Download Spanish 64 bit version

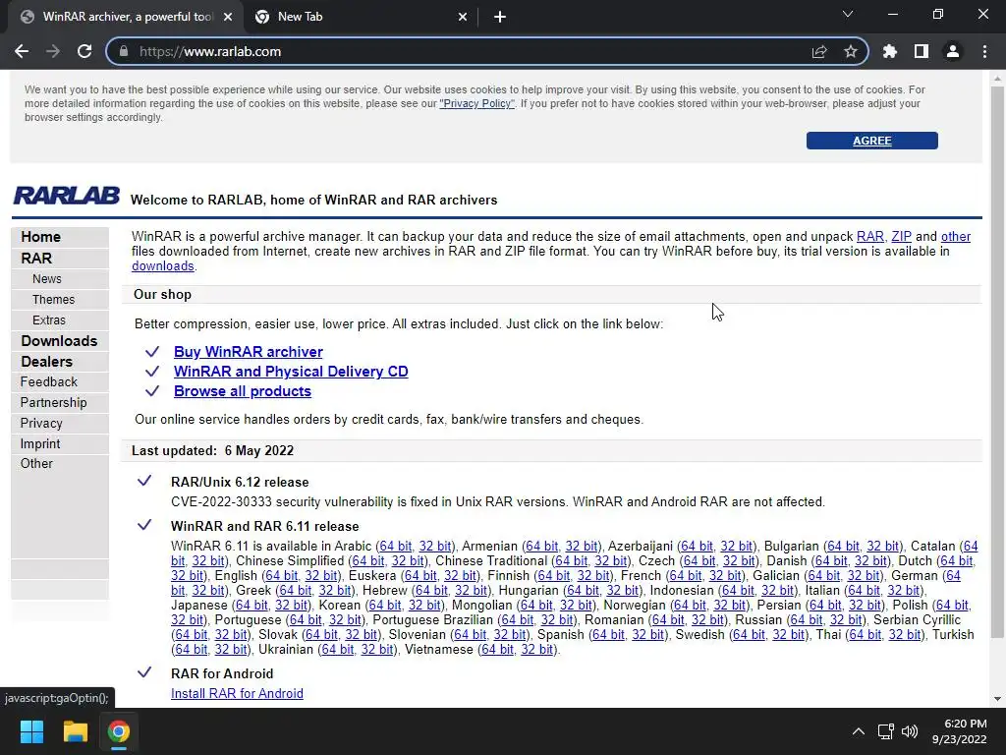609,635
